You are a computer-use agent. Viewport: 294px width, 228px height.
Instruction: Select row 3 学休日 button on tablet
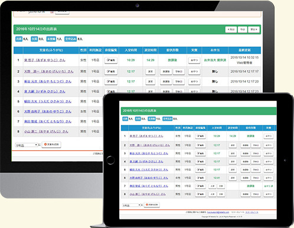[x=256, y=153]
